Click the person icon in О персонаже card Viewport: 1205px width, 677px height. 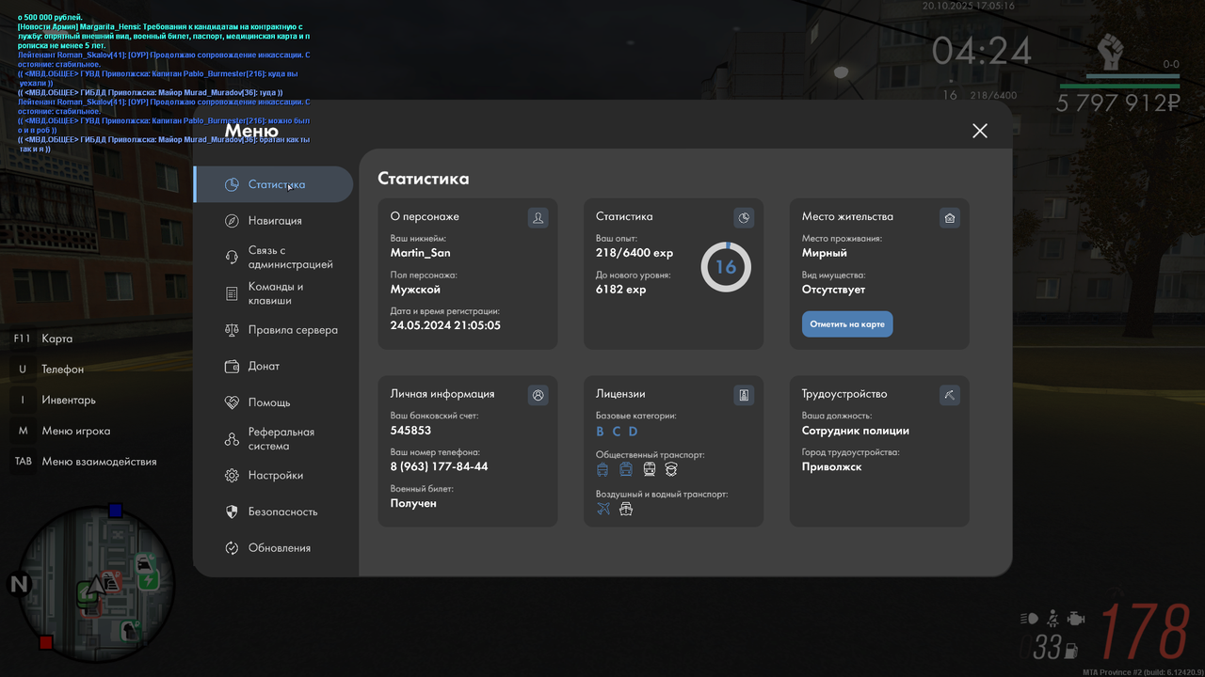click(x=538, y=218)
